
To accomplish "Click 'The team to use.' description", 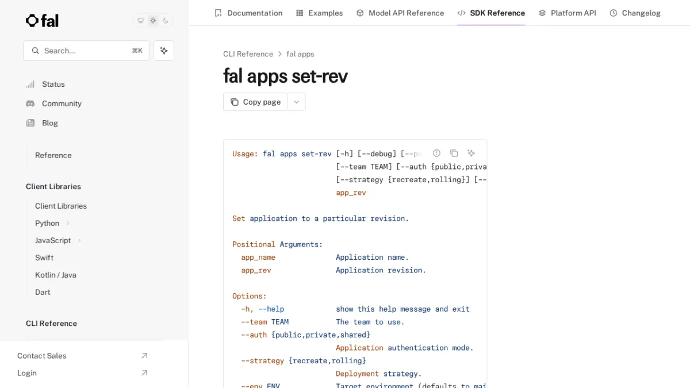I will coord(370,322).
